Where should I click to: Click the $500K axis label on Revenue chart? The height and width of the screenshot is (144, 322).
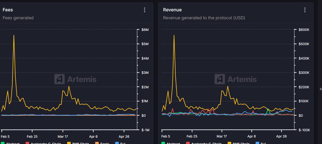pos(304,44)
